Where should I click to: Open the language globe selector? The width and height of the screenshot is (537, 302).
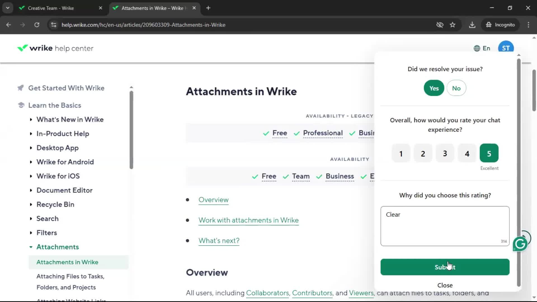[482, 48]
